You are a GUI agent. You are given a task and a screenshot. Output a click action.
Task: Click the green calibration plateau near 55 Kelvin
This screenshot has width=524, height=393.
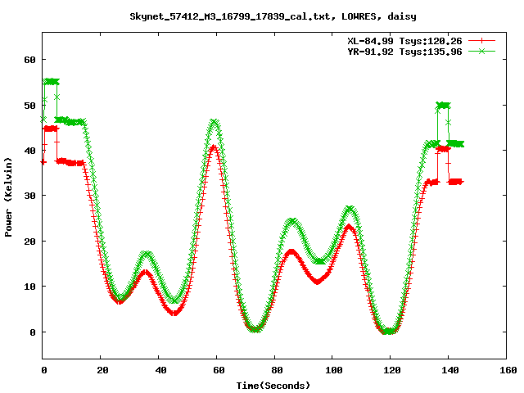tap(51, 82)
